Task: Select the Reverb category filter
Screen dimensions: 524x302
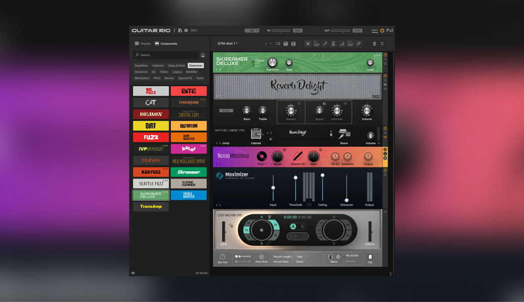Action: point(169,78)
